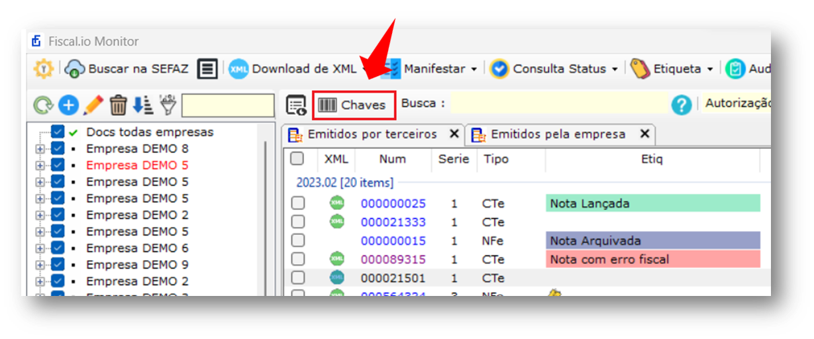814x339 pixels.
Task: Delete company with trash can icon
Action: point(118,105)
